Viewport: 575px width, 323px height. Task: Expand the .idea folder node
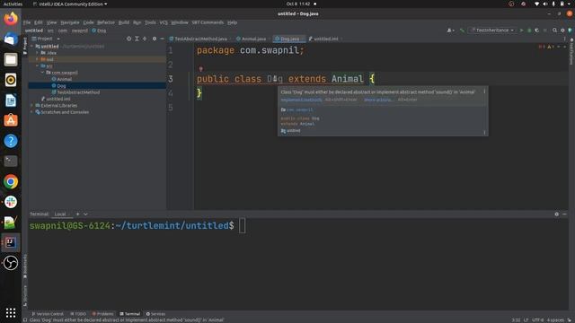pyautogui.click(x=38, y=53)
